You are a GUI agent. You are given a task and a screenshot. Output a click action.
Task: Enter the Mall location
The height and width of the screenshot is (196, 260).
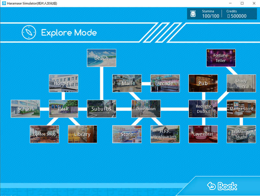[x=127, y=83]
